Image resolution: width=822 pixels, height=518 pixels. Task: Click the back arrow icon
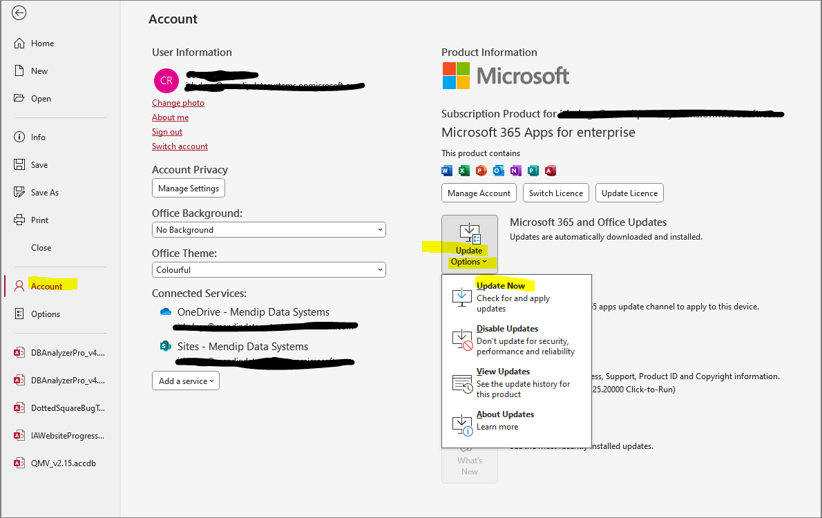[19, 13]
